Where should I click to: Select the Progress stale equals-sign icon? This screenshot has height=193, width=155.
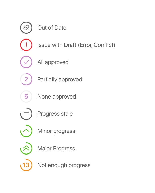click(26, 114)
